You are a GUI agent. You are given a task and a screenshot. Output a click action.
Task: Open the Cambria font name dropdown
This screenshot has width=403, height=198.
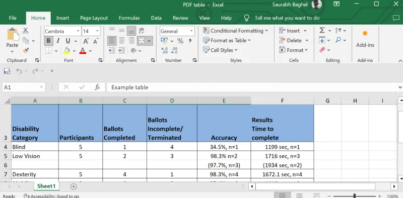[x=78, y=31]
